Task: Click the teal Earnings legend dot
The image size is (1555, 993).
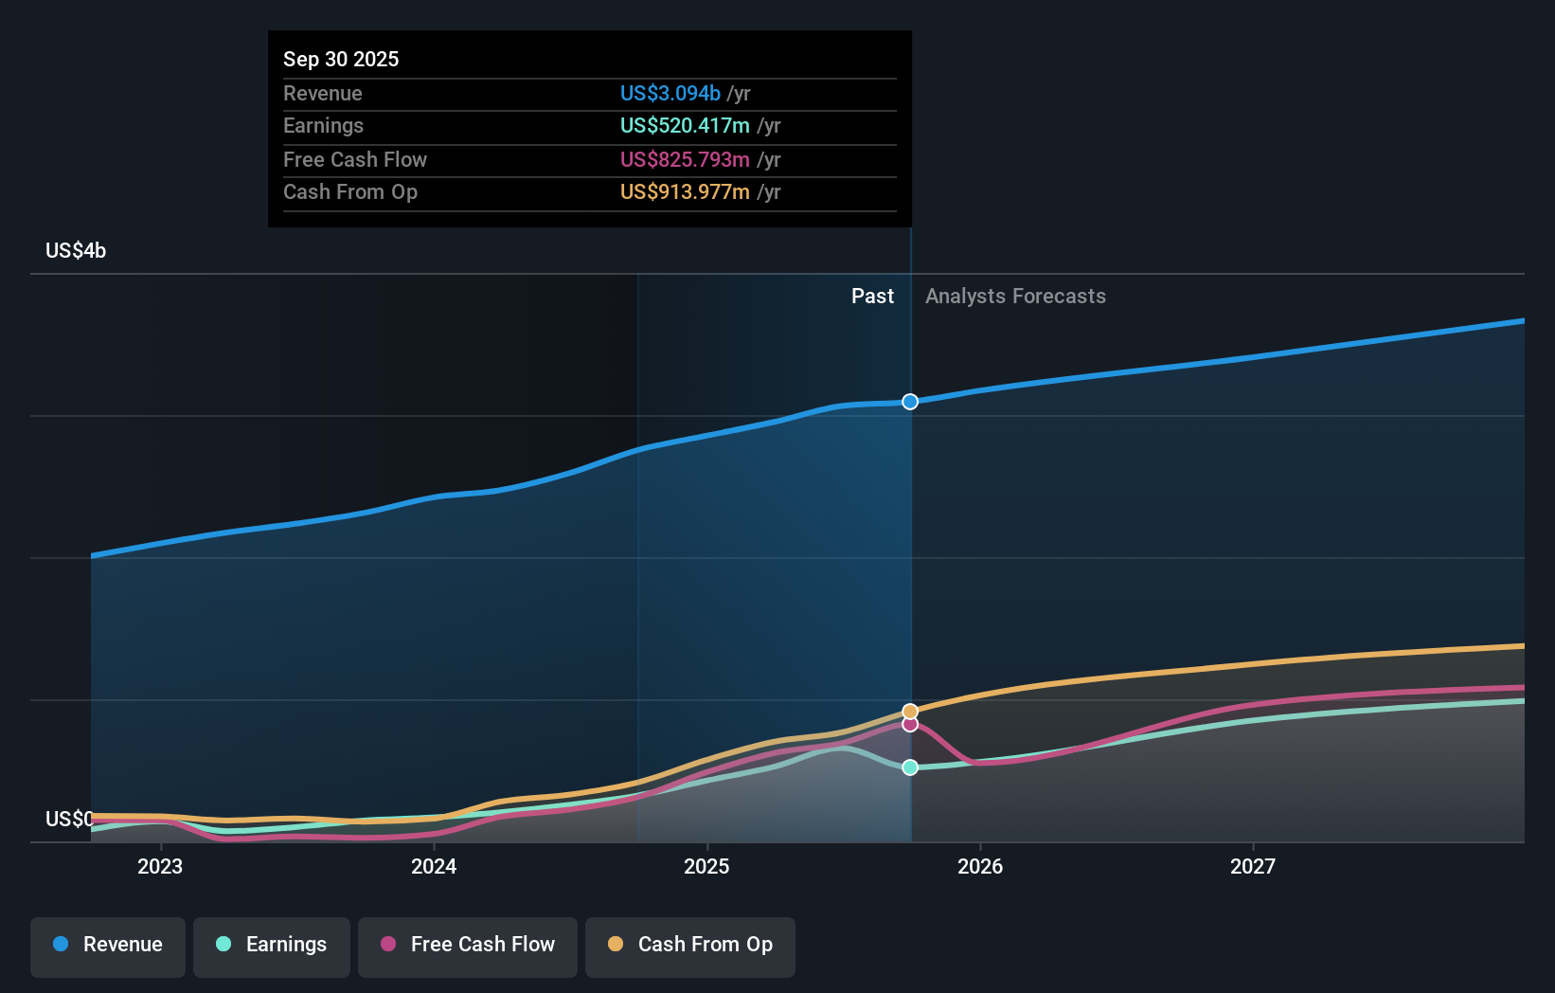Action: [x=222, y=946]
